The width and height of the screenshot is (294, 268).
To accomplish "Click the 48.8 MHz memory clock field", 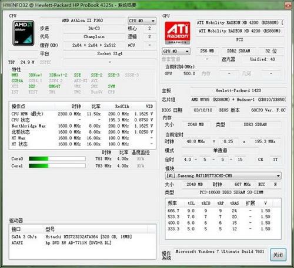I will point(196,141).
